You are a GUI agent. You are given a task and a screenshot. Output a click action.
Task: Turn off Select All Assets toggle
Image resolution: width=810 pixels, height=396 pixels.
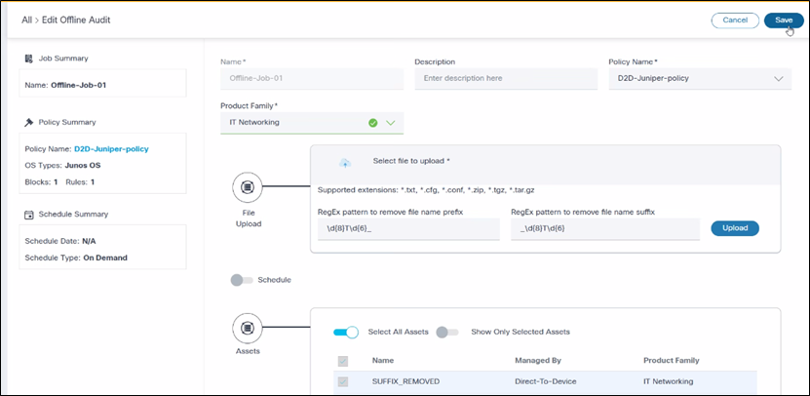pos(346,332)
